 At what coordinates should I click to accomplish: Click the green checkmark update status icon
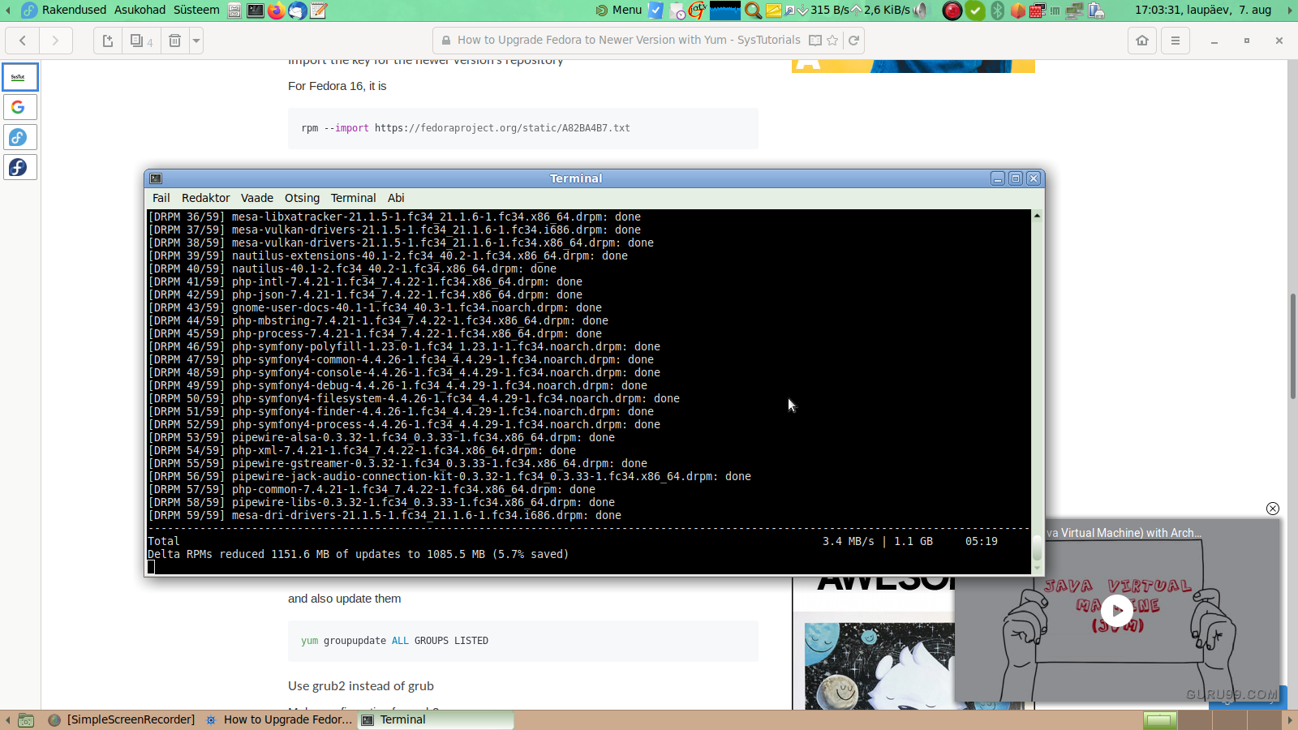click(975, 11)
